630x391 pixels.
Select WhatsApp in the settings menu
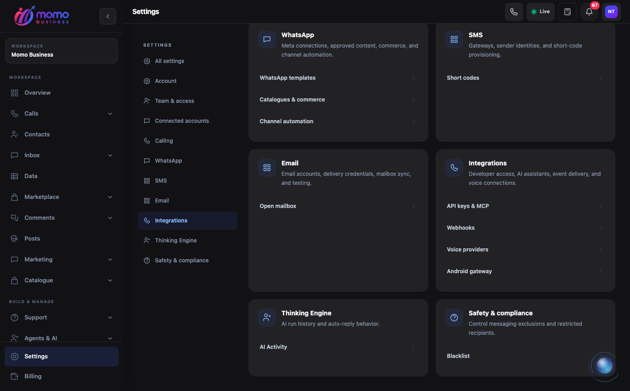pos(188,161)
